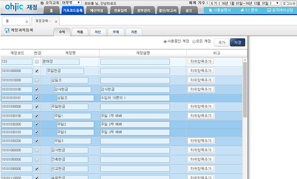Image resolution: width=297 pixels, height=179 pixels.
Task: Open the 예산작성 menu tab
Action: pyautogui.click(x=97, y=10)
